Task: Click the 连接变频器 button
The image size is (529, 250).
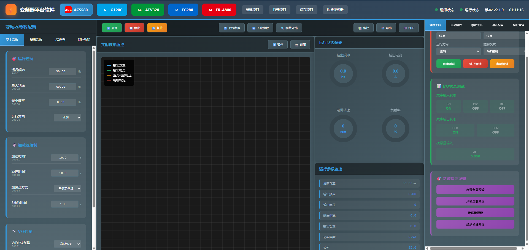Action: [335, 10]
